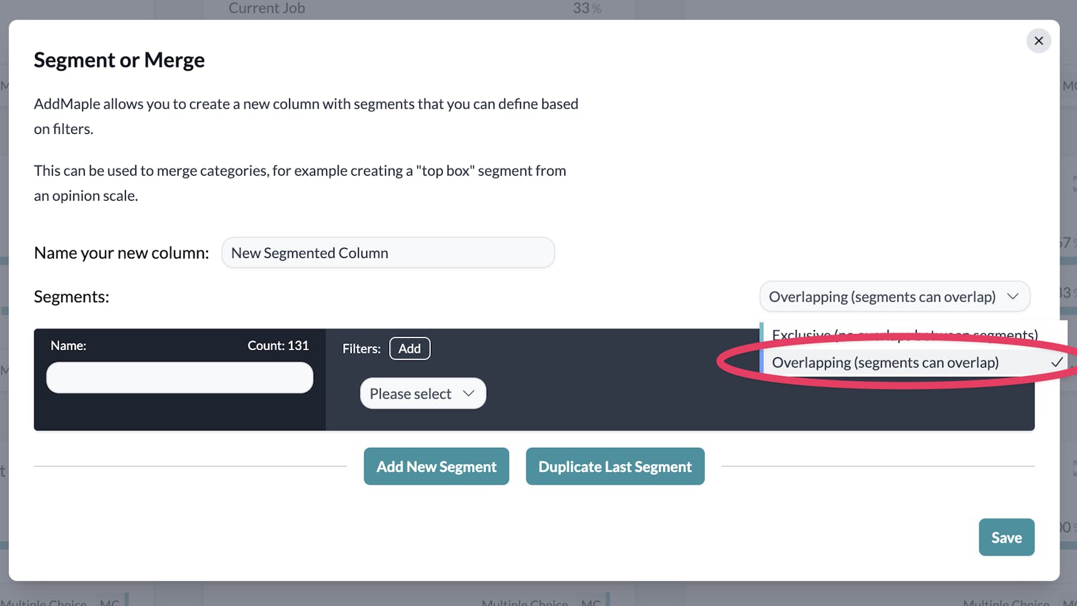Click the "New Segmented Column" name field

pos(388,252)
